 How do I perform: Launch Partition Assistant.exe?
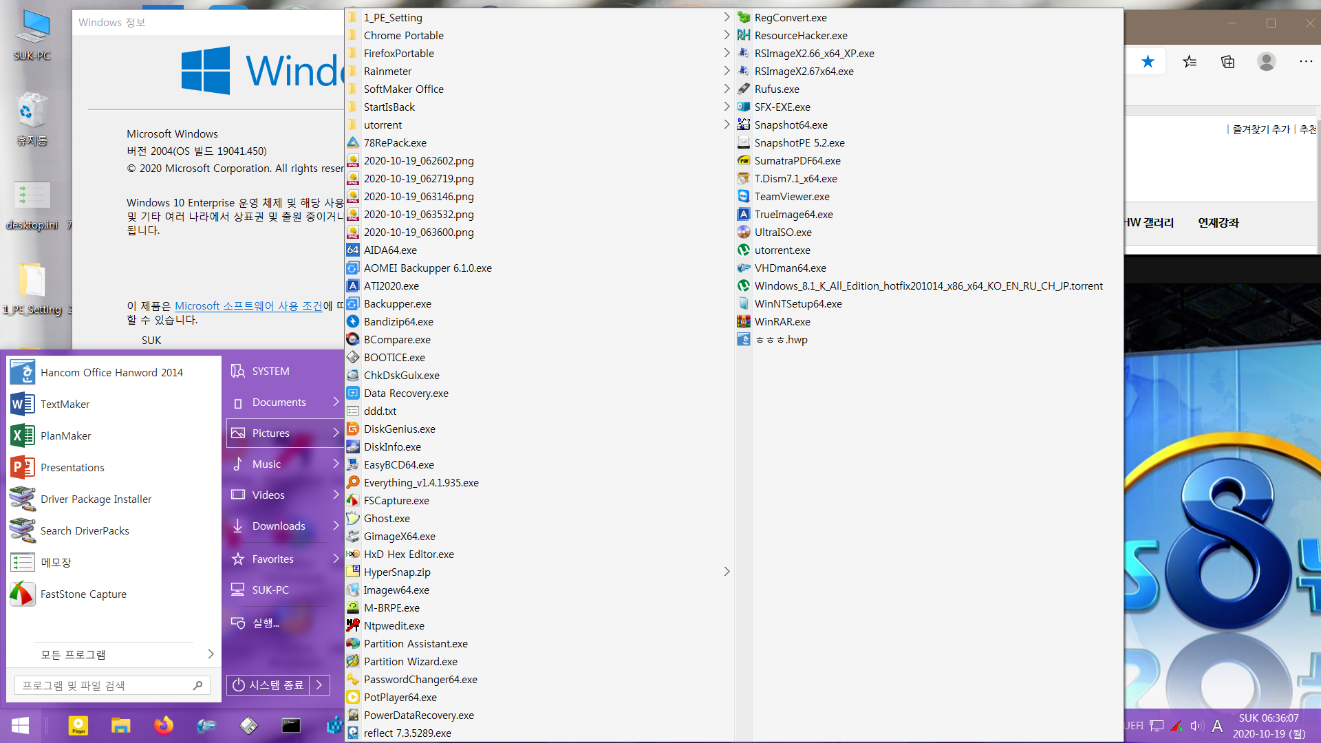[x=415, y=643]
